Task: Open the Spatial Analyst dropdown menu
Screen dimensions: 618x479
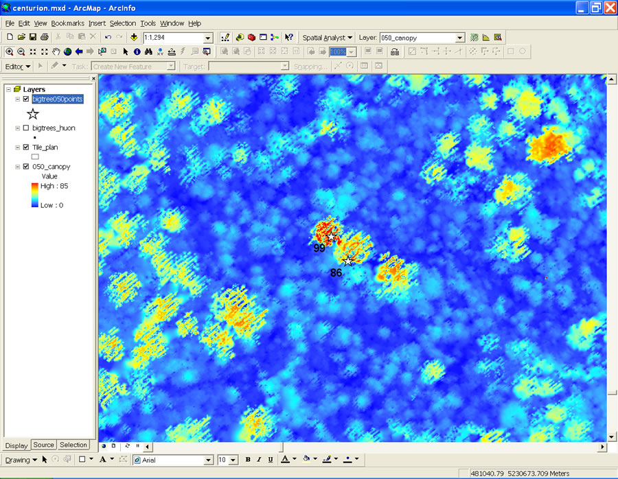Action: (327, 38)
